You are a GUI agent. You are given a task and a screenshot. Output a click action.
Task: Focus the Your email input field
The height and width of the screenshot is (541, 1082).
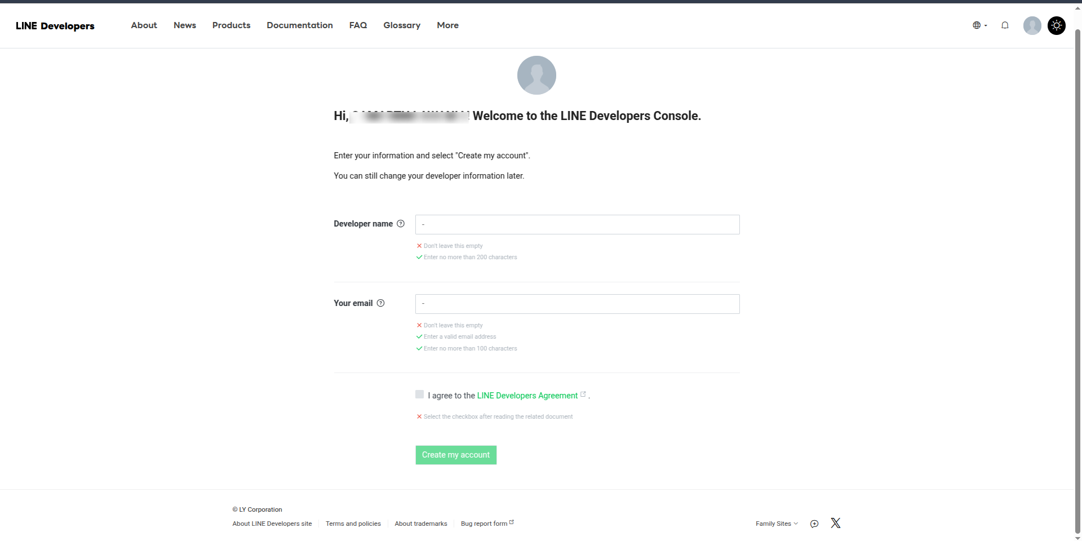coord(577,304)
